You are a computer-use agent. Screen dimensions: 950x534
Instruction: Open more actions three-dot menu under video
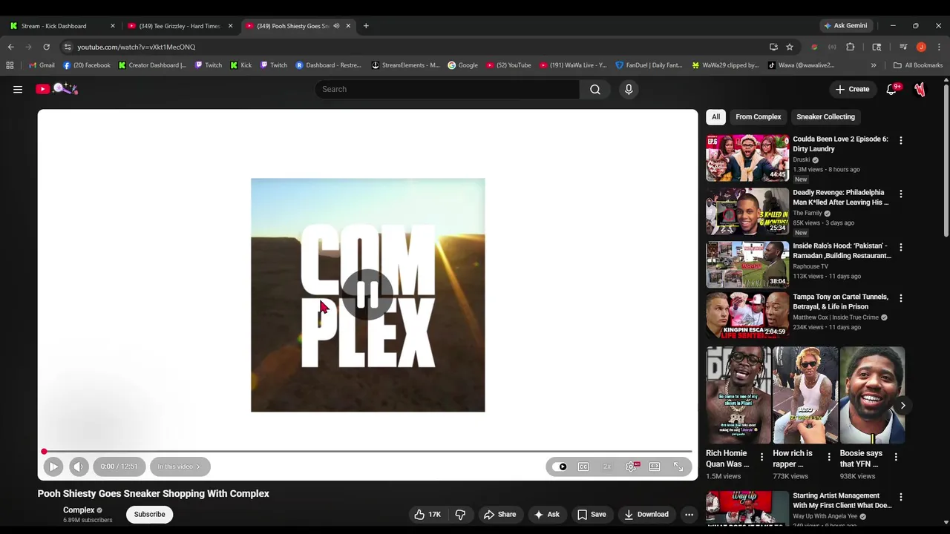tap(689, 514)
